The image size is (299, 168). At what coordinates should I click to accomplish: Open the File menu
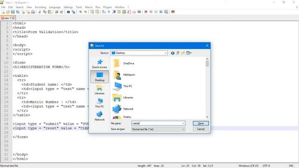tap(3, 7)
